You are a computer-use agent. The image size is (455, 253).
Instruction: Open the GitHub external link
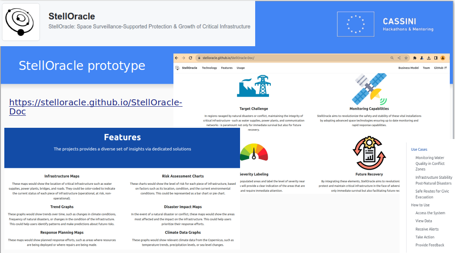click(x=440, y=68)
